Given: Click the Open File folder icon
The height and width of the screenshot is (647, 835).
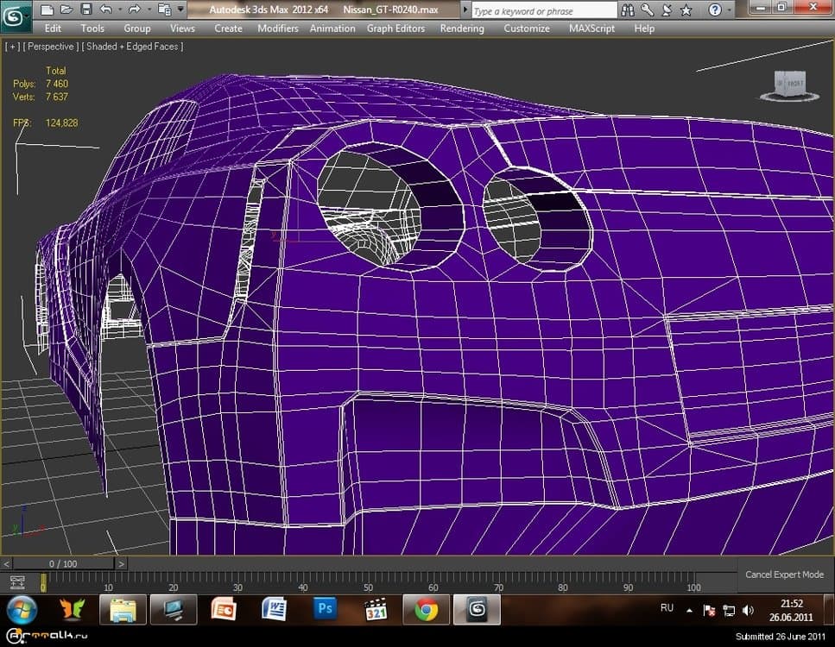Looking at the screenshot, I should point(66,9).
